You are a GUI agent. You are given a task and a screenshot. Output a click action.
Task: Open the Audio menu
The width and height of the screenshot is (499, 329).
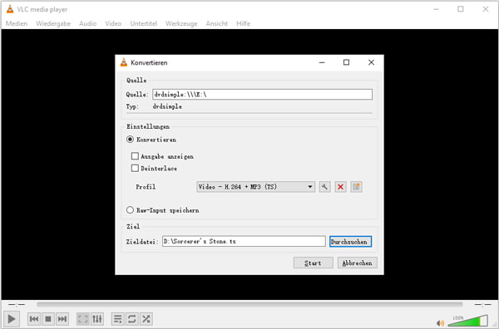coord(87,23)
